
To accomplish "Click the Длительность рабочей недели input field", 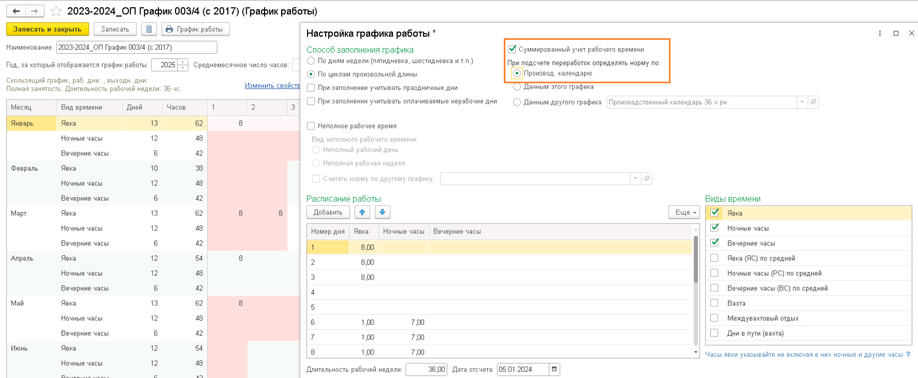I will (x=426, y=369).
